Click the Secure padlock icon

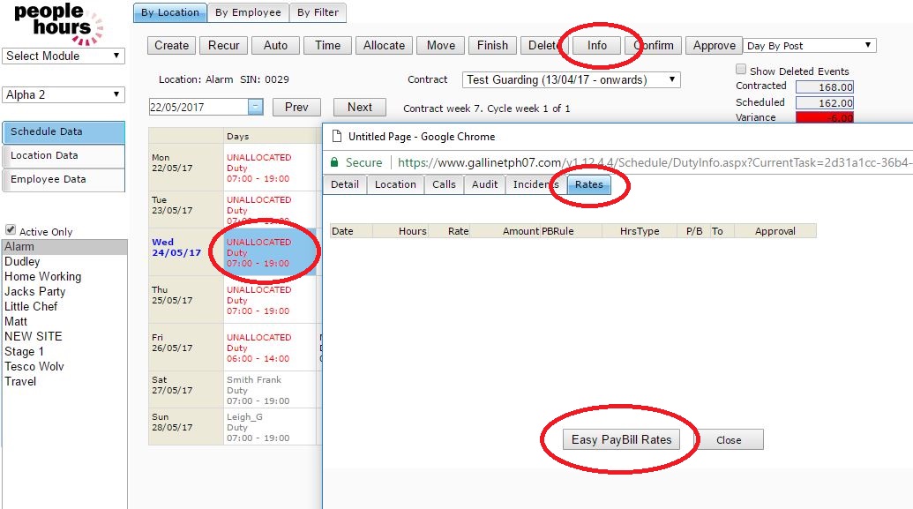[x=334, y=162]
